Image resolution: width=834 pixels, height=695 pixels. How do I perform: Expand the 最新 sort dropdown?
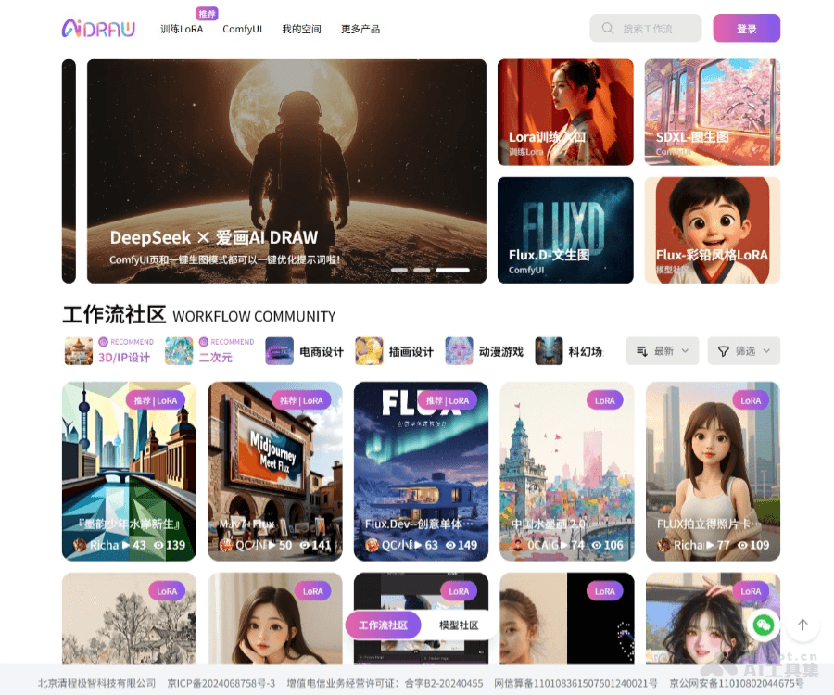pyautogui.click(x=663, y=351)
